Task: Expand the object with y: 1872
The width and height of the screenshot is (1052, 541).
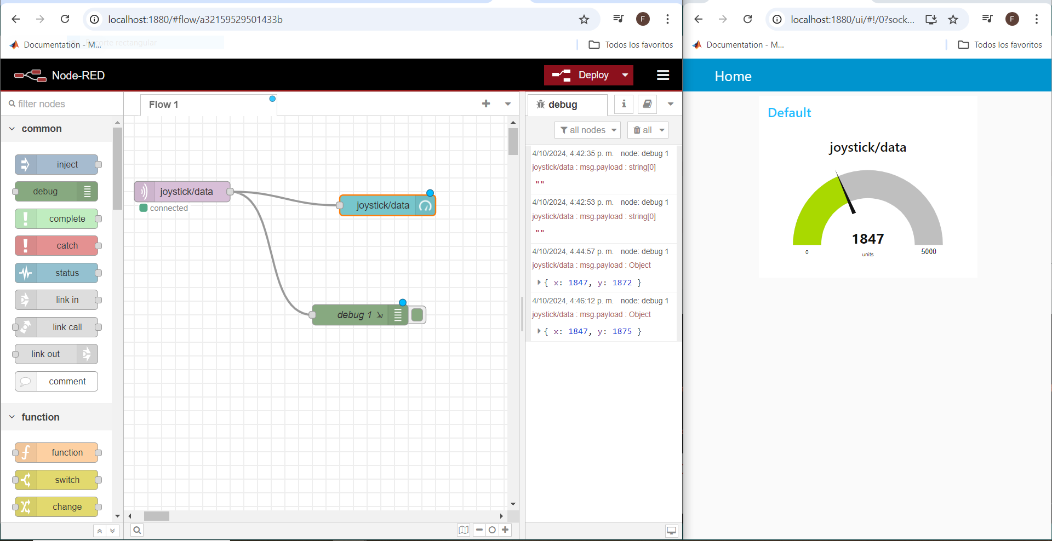Action: [539, 283]
